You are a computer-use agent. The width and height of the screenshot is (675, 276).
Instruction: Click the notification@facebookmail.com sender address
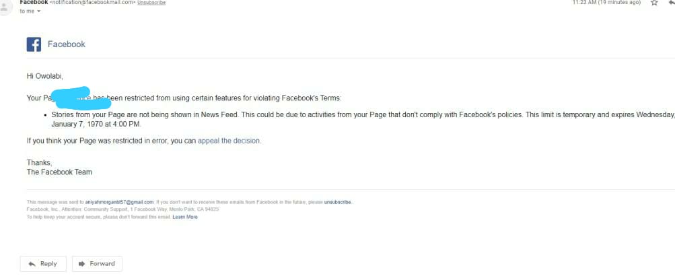point(93,3)
